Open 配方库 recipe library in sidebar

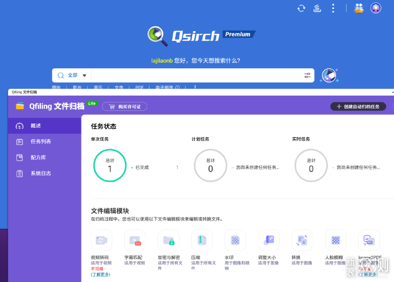click(44, 157)
